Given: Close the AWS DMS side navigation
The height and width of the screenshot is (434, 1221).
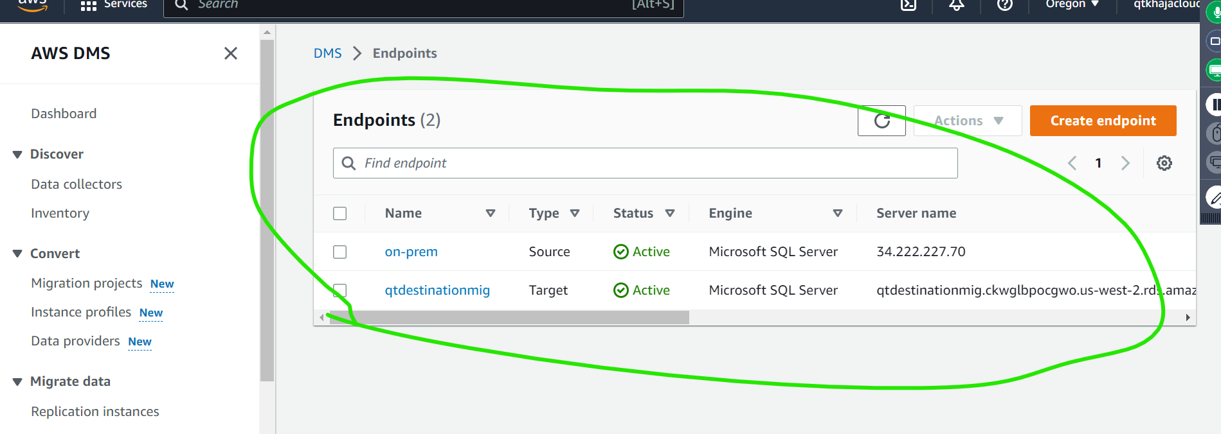Looking at the screenshot, I should (231, 53).
